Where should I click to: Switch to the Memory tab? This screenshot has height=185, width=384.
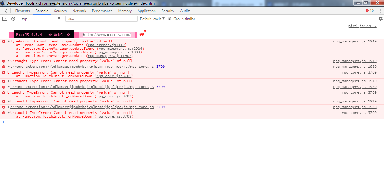[125, 11]
